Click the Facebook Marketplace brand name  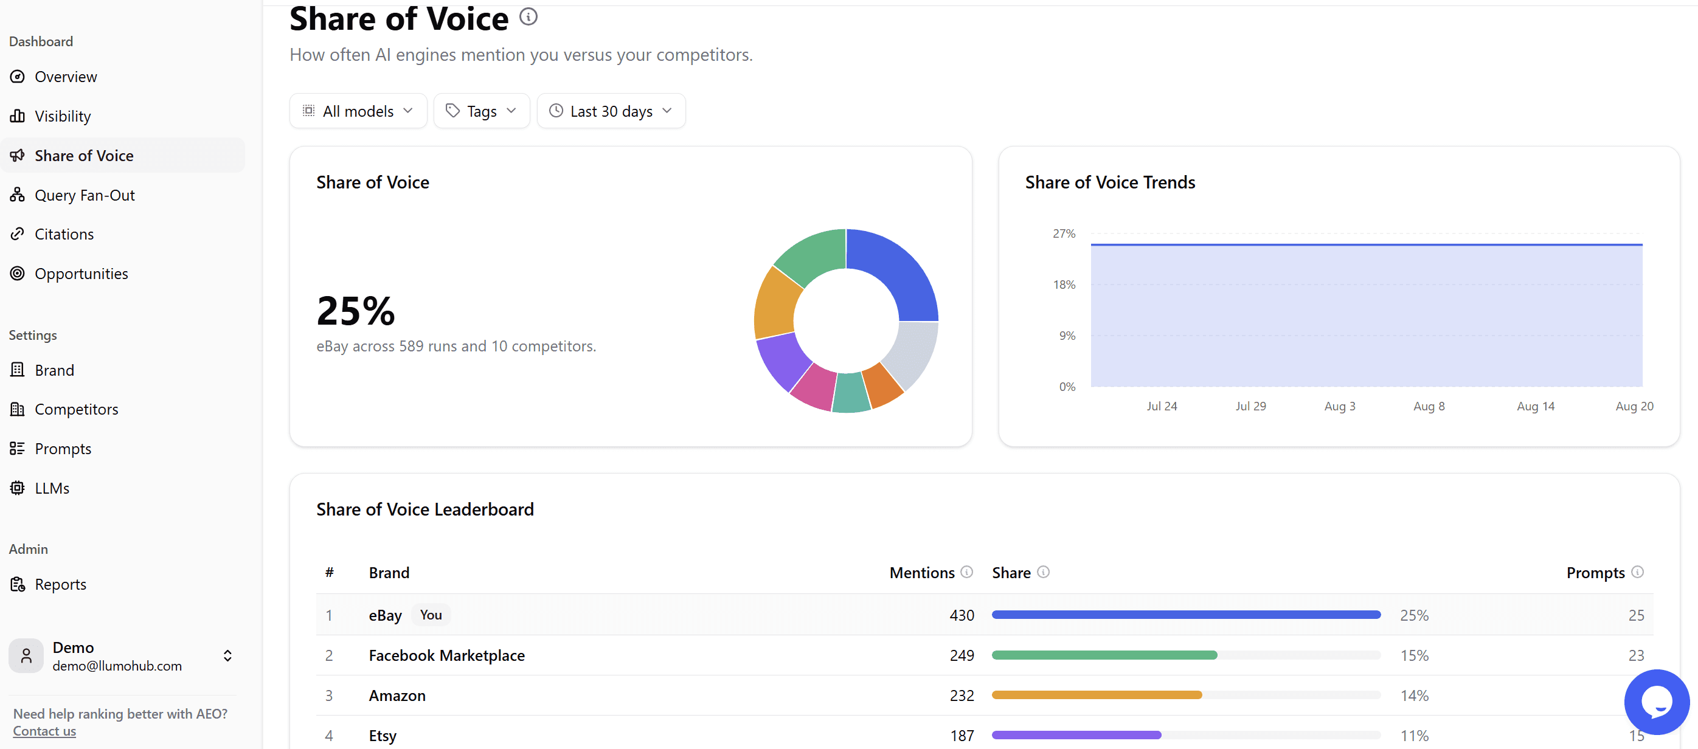(x=446, y=655)
